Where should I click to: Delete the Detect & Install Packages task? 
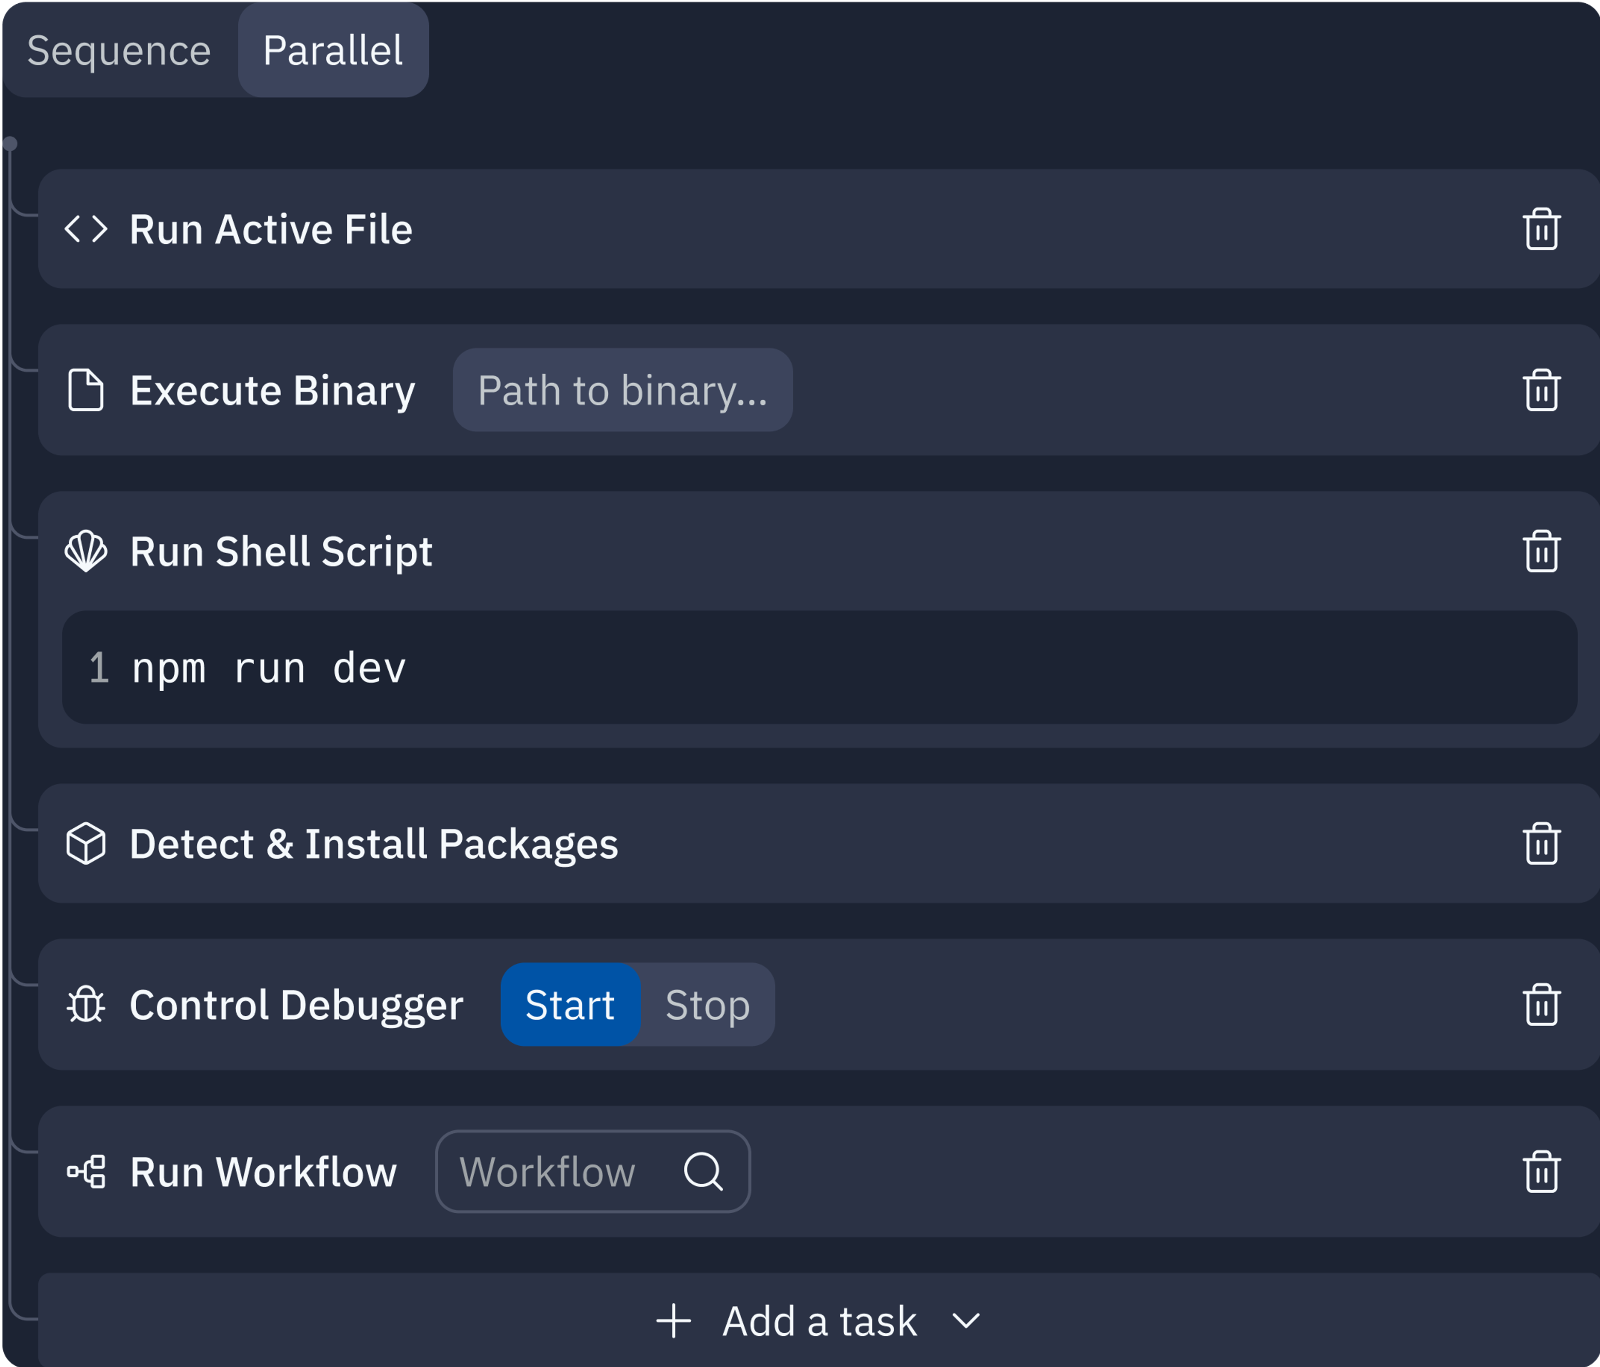point(1541,843)
